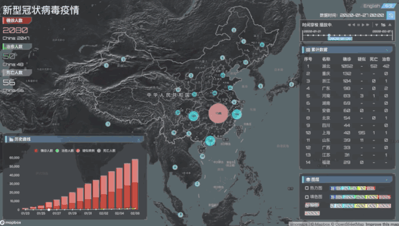This screenshot has width=399, height=226.
Task: Select the 中文 language tab
Action: coord(388,6)
